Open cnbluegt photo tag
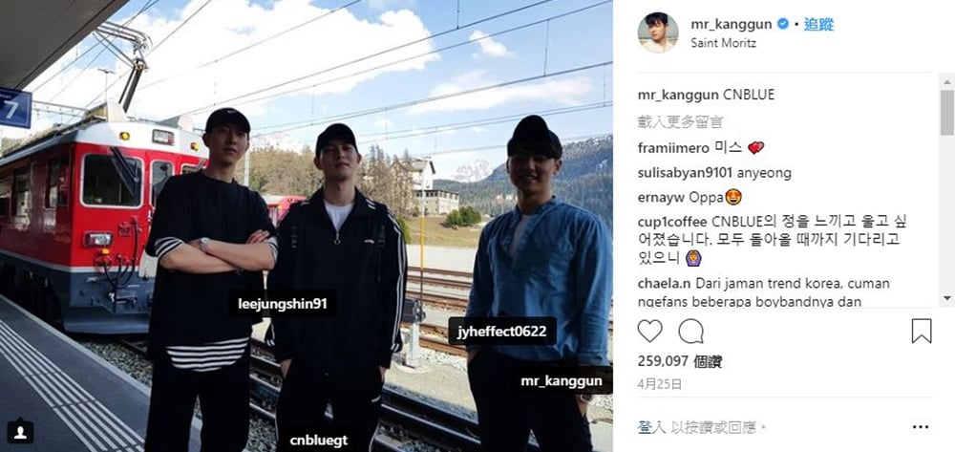 coord(319,440)
